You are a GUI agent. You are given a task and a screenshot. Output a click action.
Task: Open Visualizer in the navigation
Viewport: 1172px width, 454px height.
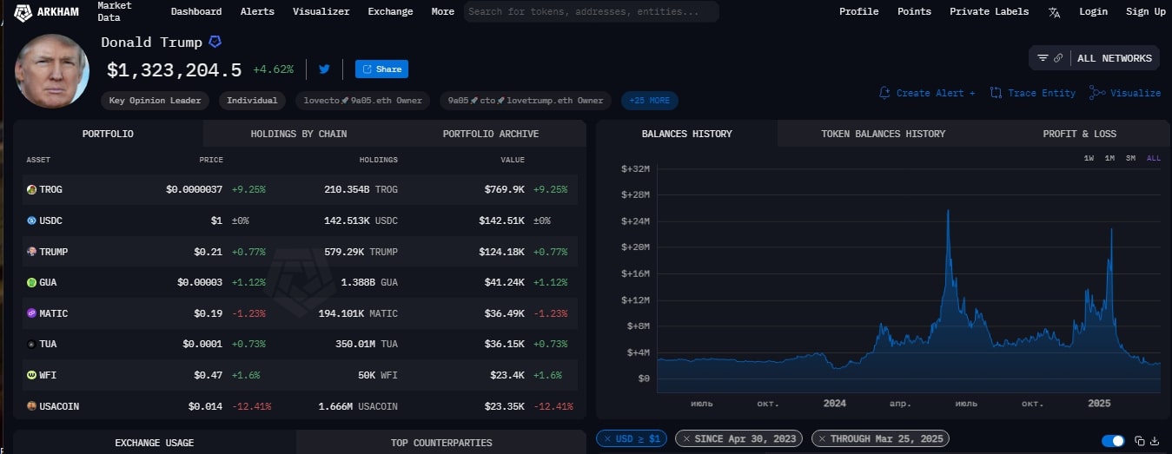(x=321, y=11)
